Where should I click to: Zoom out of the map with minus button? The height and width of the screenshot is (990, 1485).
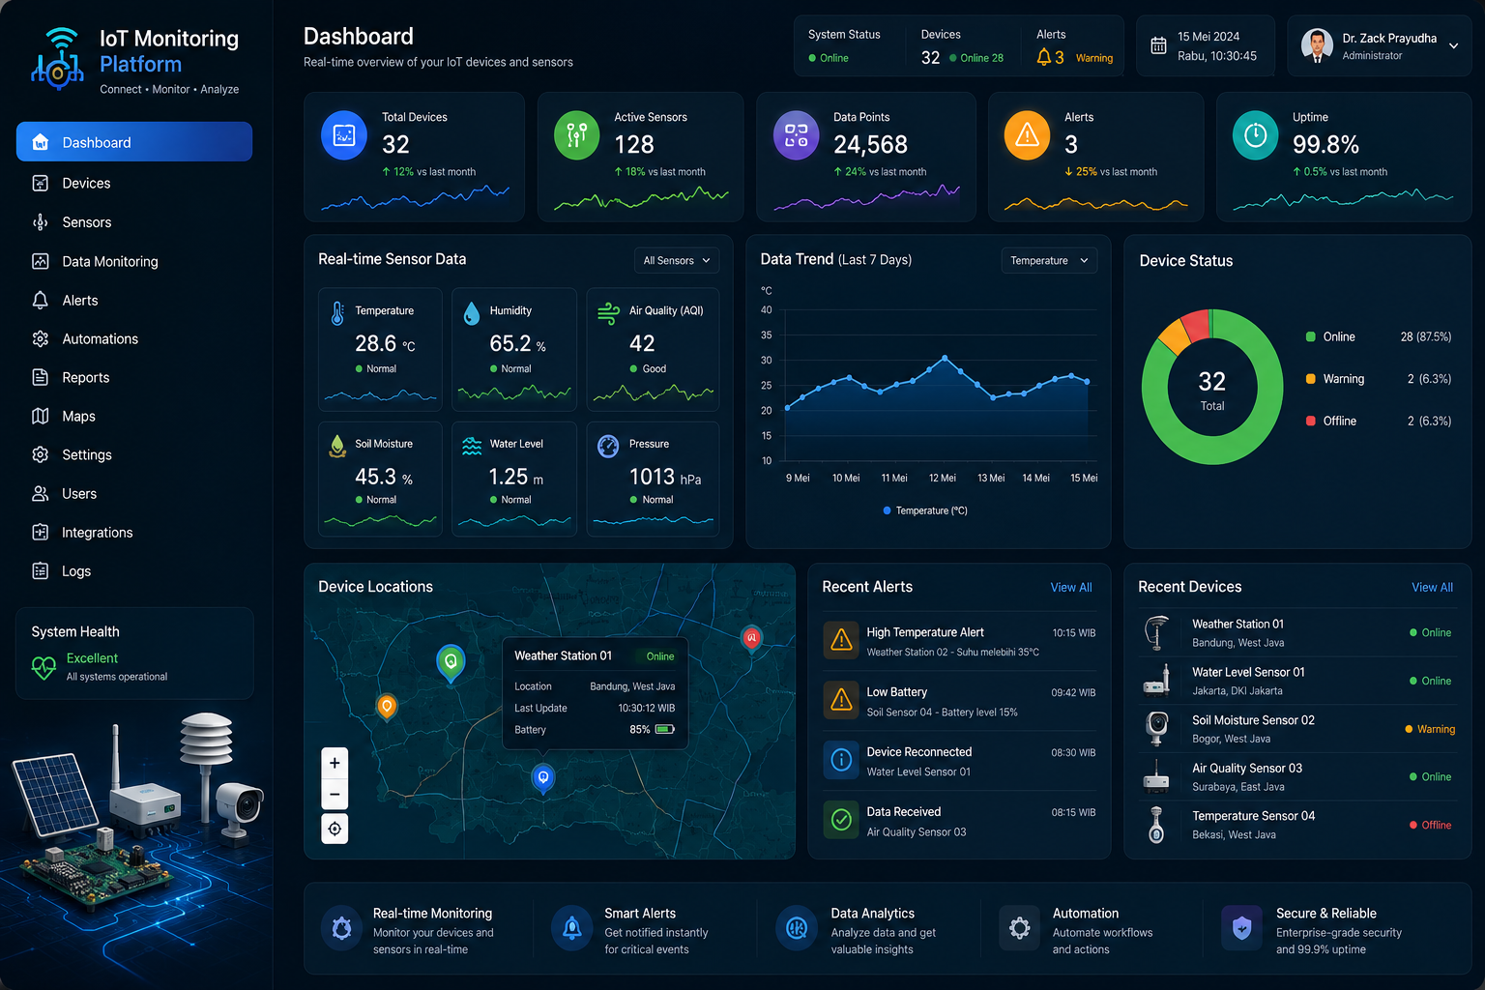[335, 795]
